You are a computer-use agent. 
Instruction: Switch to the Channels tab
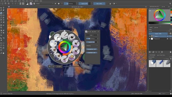[x=156, y=27]
